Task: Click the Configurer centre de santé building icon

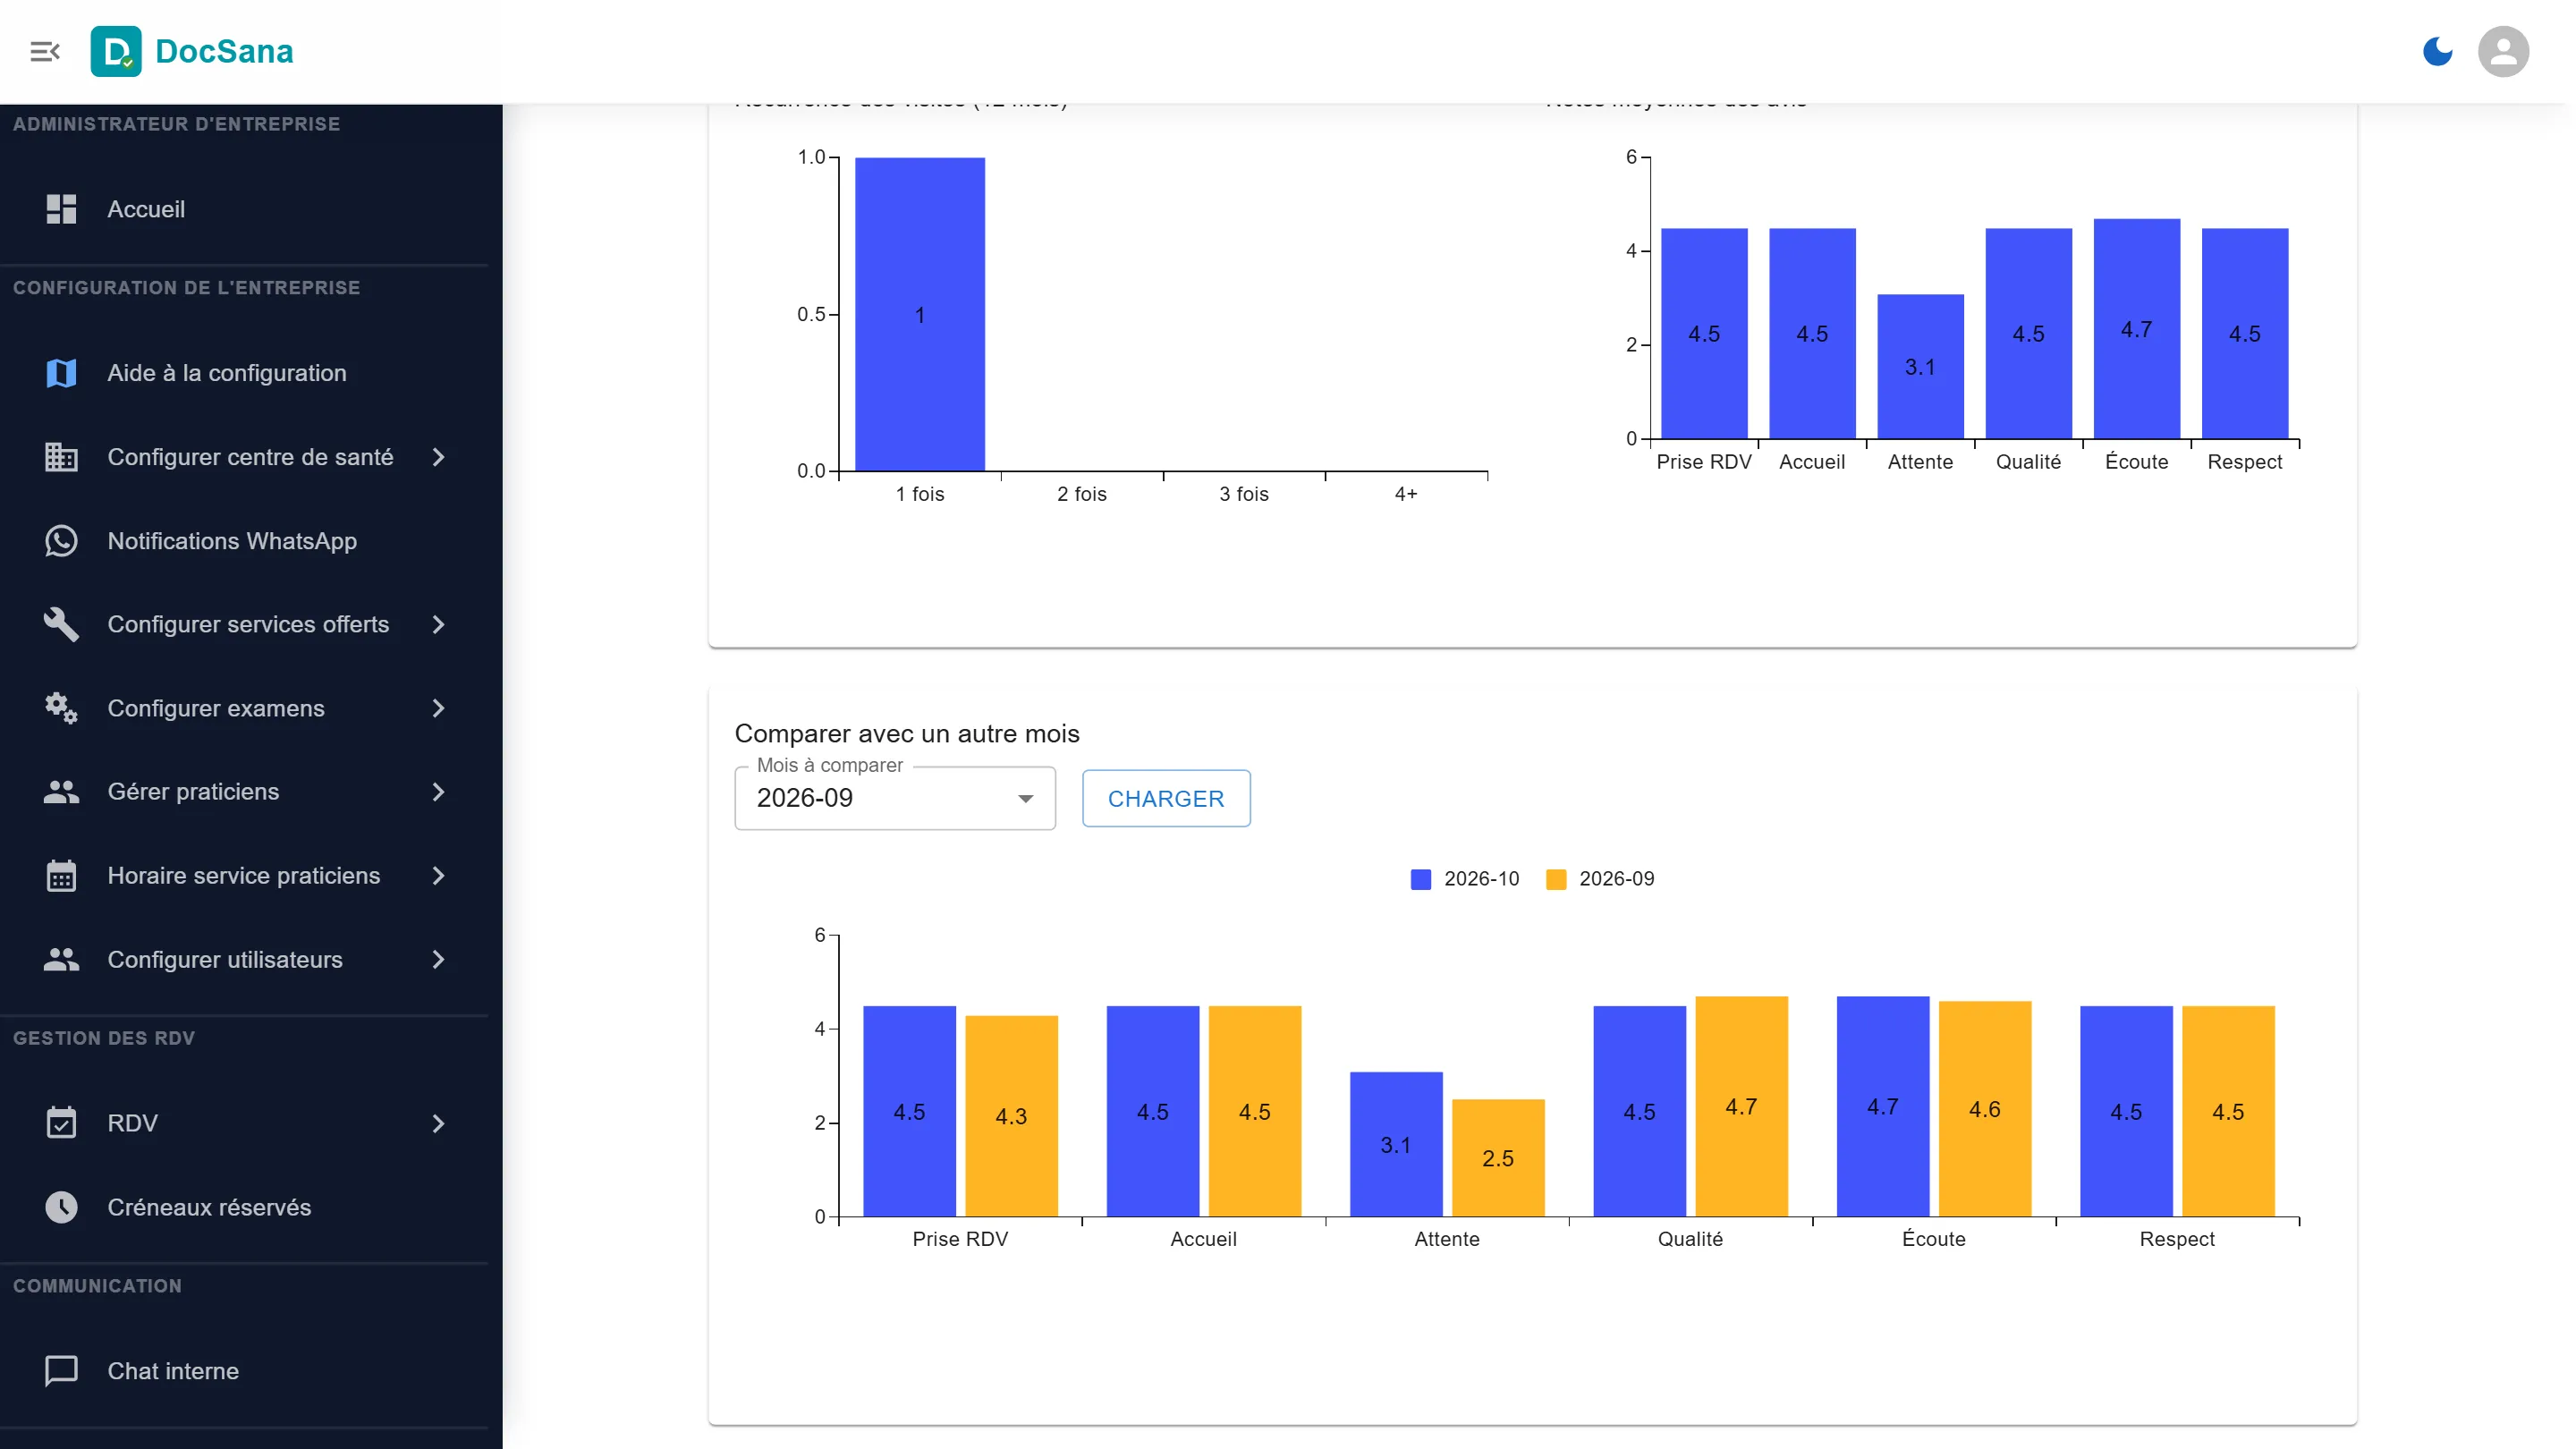Action: click(x=61, y=457)
